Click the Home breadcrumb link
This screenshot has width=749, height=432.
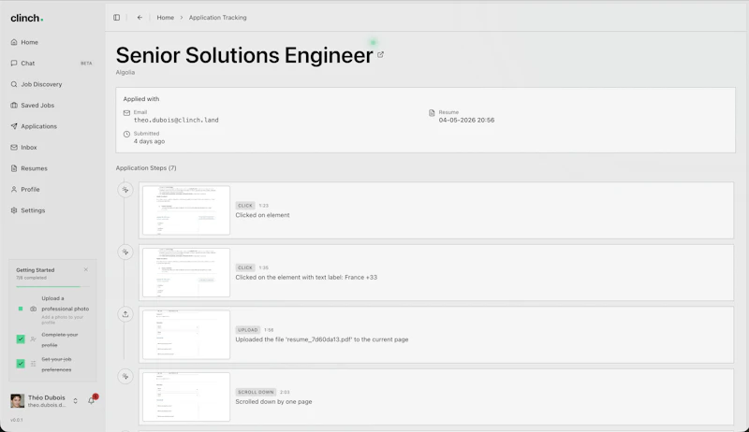[166, 18]
